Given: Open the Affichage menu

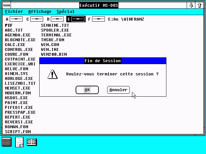Looking at the screenshot, I should [x=40, y=12].
